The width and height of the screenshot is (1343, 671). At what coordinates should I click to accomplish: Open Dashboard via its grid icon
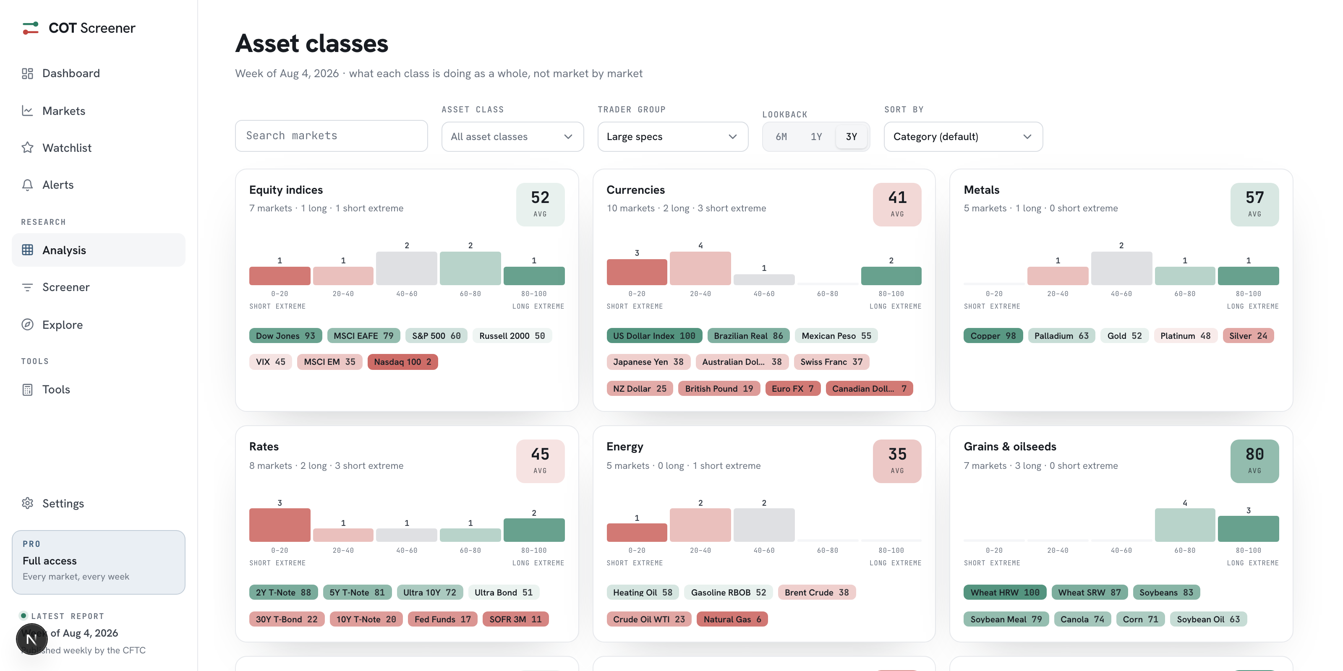tap(28, 73)
